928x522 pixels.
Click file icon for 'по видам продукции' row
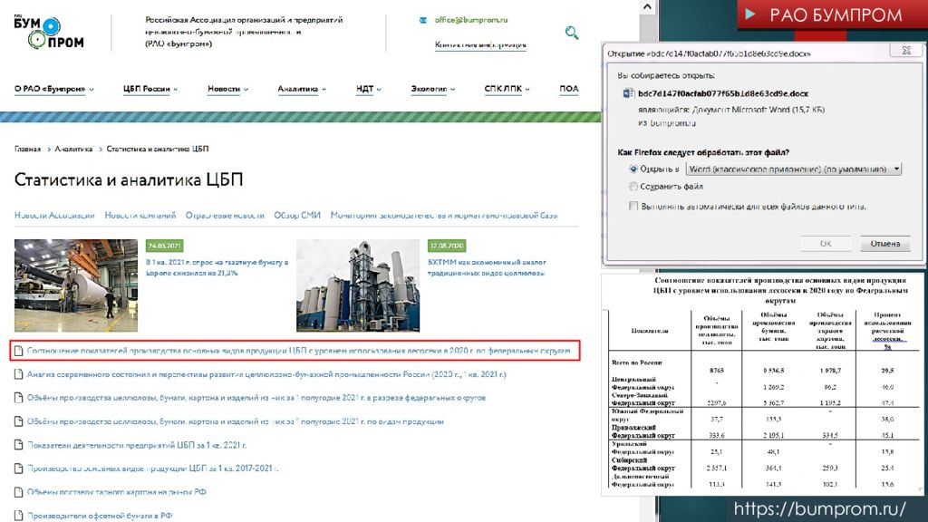click(19, 421)
